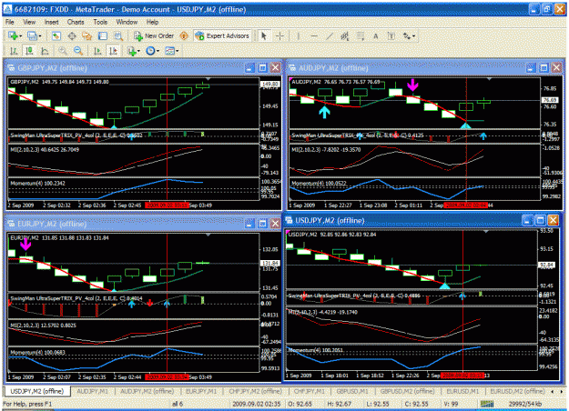Screen dimensions: 569x411
Task: Toggle the Navigator favorites icon
Action: 87,35
